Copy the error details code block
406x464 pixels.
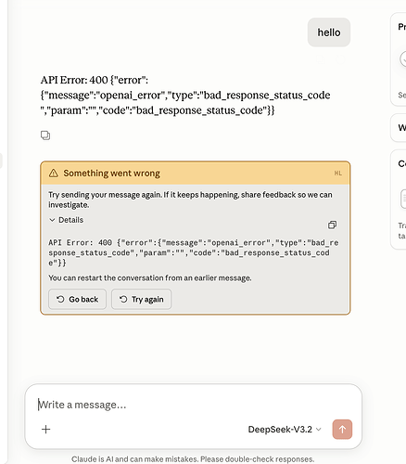(x=332, y=225)
